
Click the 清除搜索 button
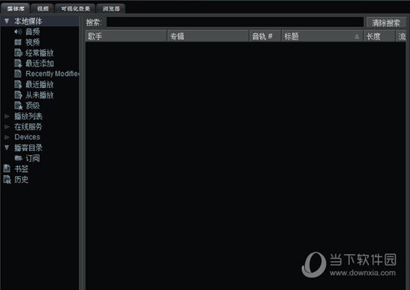386,23
